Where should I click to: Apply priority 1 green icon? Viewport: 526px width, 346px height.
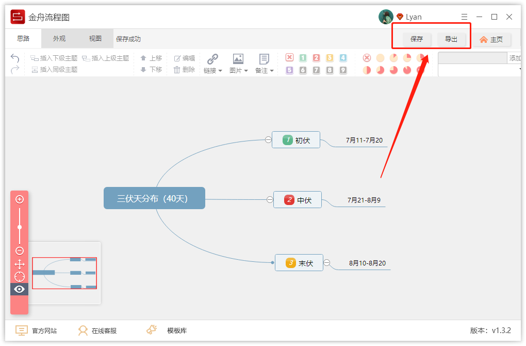point(303,58)
